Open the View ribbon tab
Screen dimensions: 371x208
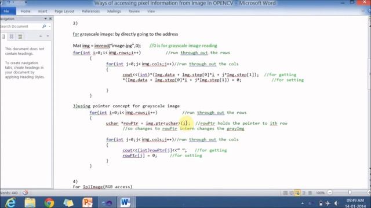click(151, 11)
